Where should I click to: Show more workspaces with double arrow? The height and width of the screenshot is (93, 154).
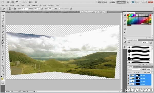point(128,2)
